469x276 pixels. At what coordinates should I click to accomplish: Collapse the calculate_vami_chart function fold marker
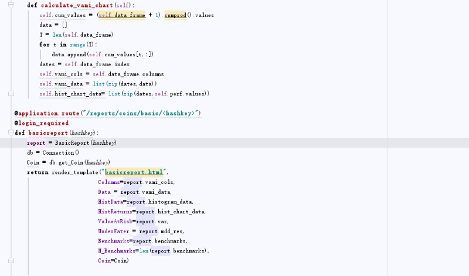click(11, 5)
